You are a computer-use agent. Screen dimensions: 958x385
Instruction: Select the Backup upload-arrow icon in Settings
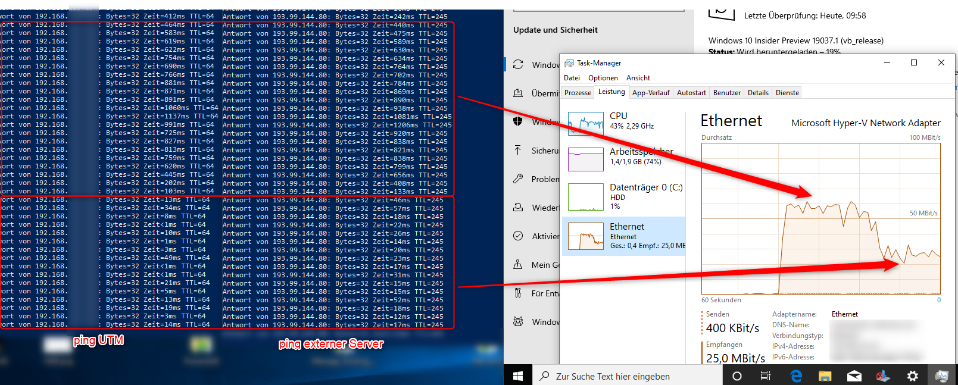click(518, 151)
